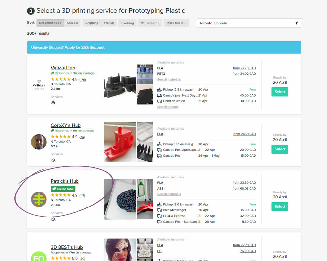This screenshot has width=327, height=261.
Task: Toggle the Invoicing filter
Action: point(127,23)
